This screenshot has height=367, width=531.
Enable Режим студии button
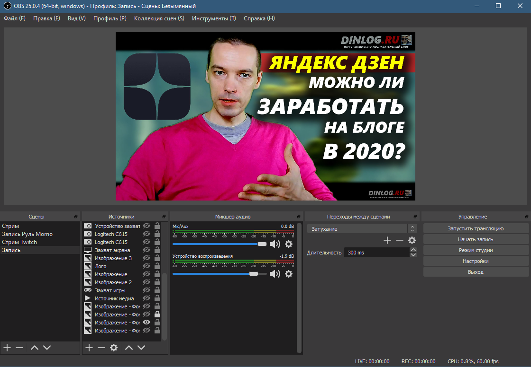click(x=476, y=250)
